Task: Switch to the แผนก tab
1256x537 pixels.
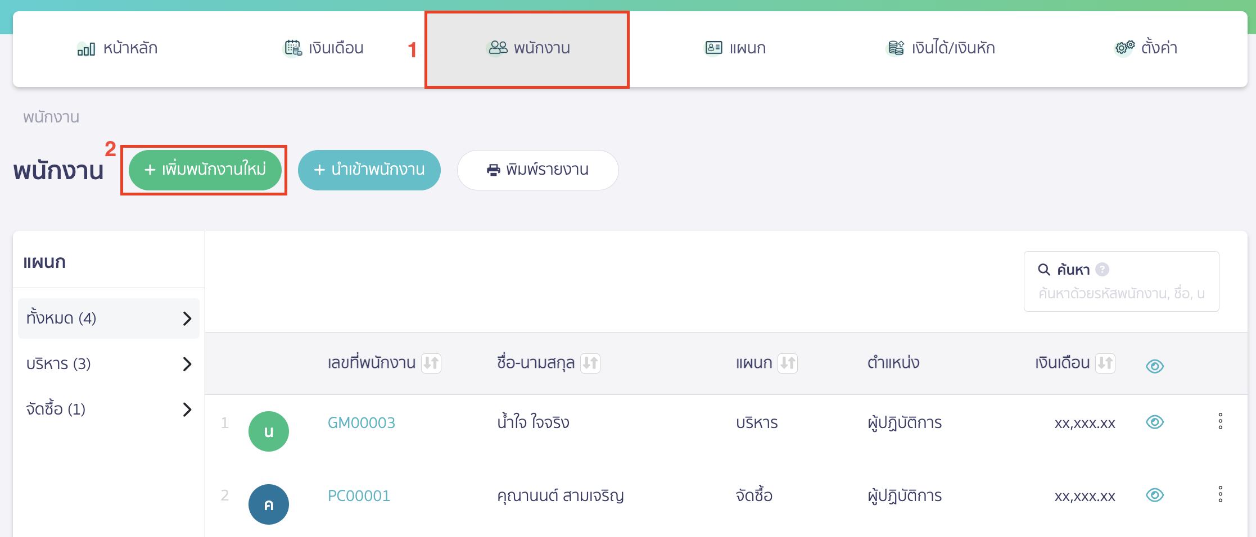Action: click(x=735, y=48)
